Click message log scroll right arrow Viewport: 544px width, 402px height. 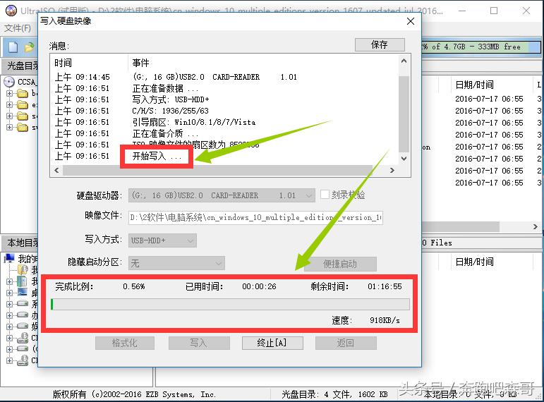(392, 170)
